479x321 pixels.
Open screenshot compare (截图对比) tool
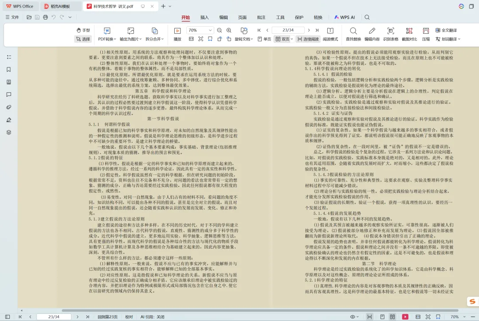coord(409,34)
